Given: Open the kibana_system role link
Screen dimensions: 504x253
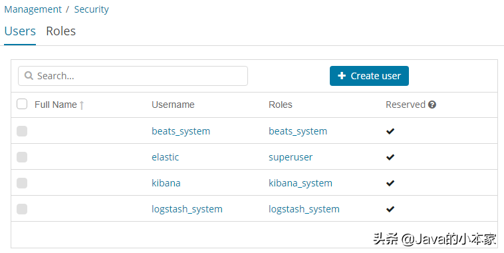Looking at the screenshot, I should click(x=301, y=183).
